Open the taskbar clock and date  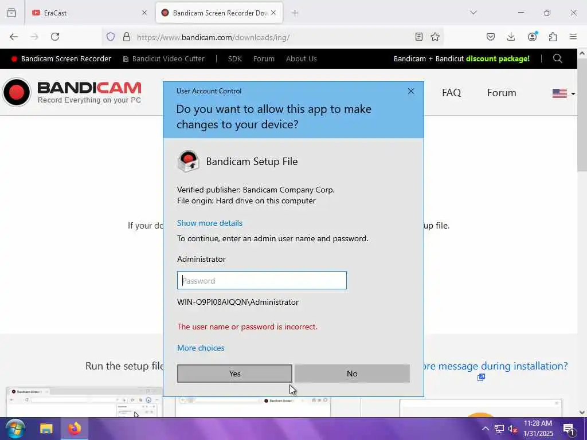pos(538,429)
